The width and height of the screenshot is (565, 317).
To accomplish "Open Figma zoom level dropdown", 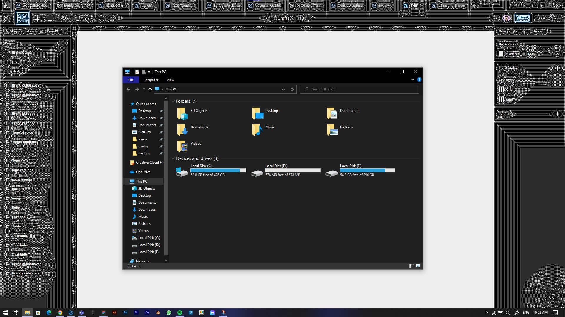I will pyautogui.click(x=555, y=18).
